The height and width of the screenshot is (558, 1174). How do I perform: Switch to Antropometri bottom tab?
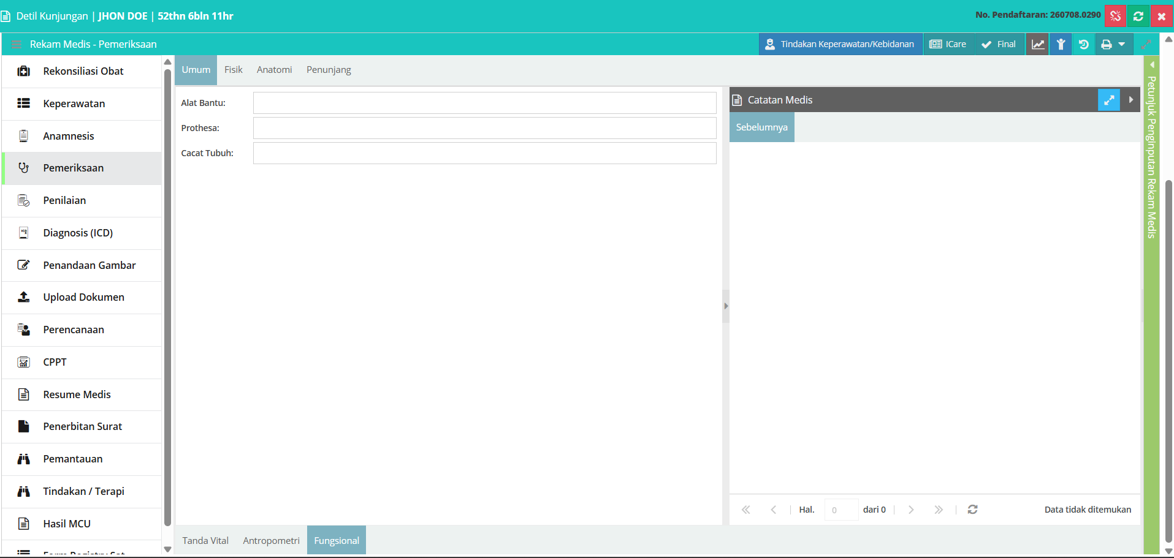[272, 540]
